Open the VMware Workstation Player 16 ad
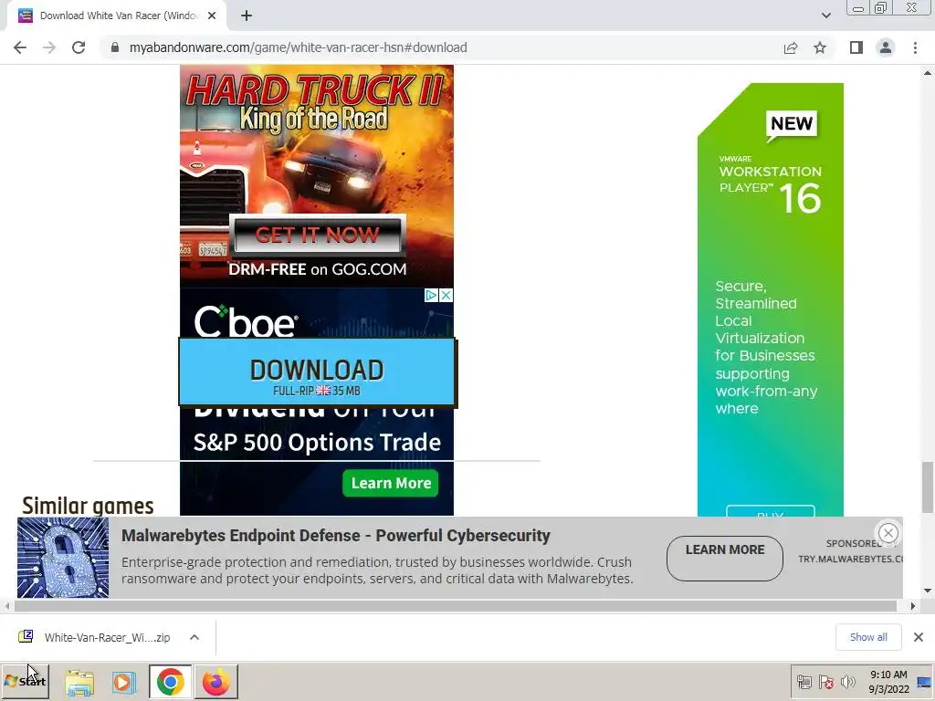The width and height of the screenshot is (935, 701). [771, 299]
